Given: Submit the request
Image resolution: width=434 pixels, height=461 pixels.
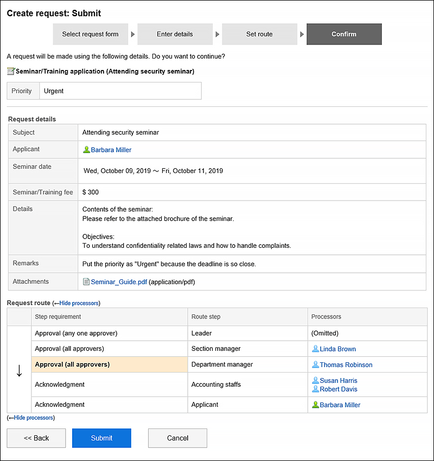Looking at the screenshot, I should pyautogui.click(x=101, y=438).
